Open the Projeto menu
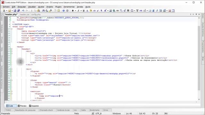205x115 pixels. pyautogui.click(x=50, y=7)
